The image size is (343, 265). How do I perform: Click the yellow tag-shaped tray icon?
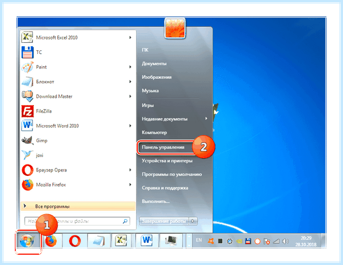239,241
